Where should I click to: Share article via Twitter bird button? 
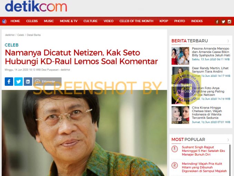pos(19,82)
